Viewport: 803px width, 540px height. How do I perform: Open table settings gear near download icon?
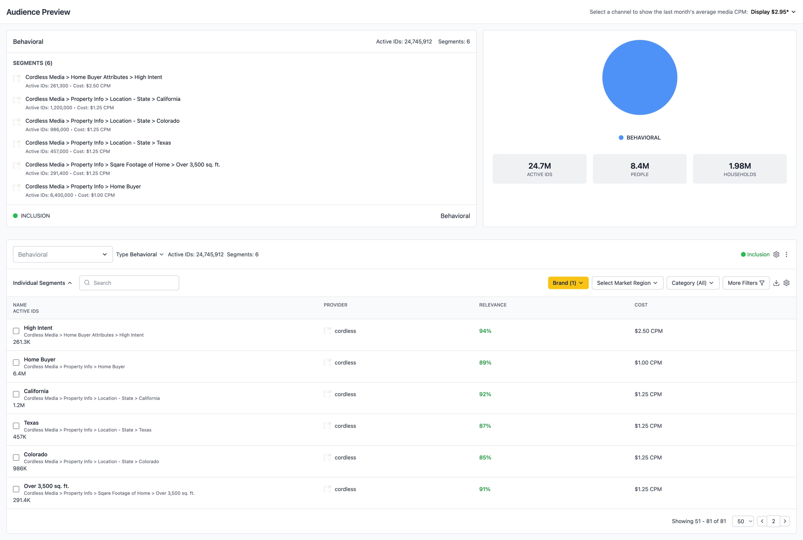point(786,283)
